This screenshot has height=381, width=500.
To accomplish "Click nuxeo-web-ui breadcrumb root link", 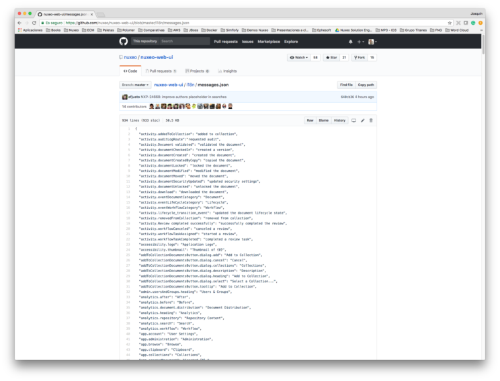I will pos(169,85).
